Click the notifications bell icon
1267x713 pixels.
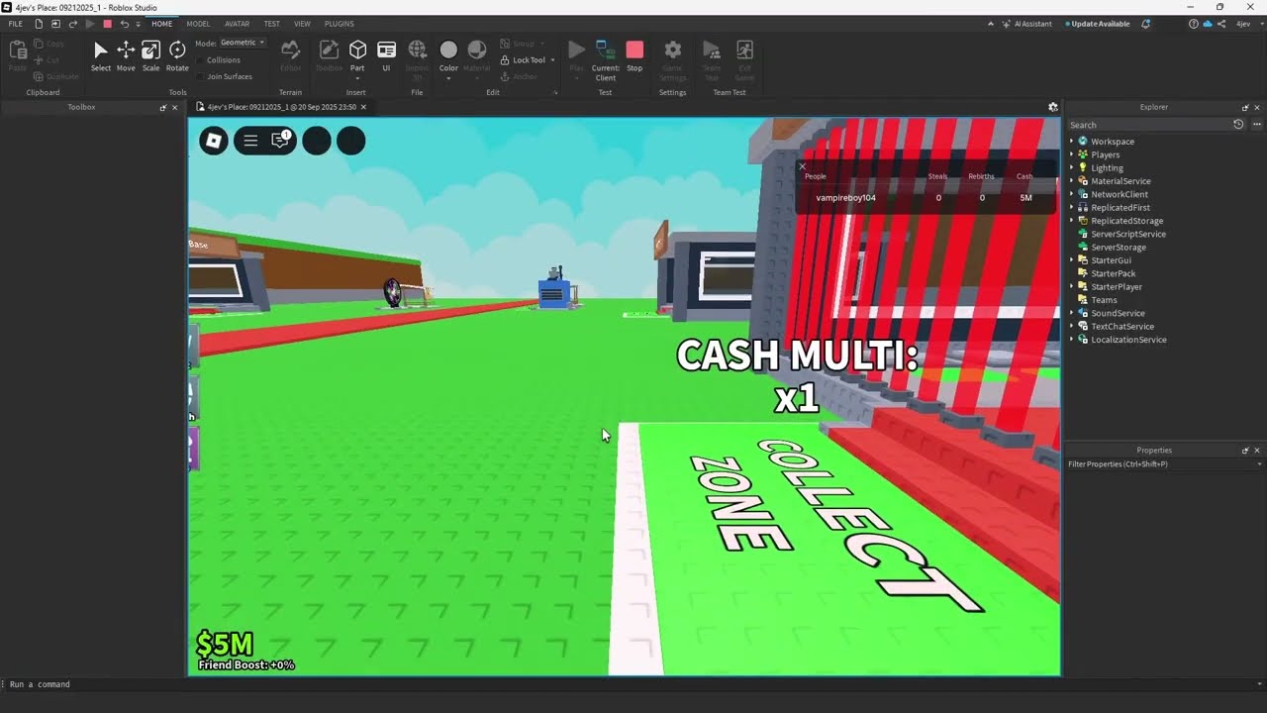pos(1146,24)
